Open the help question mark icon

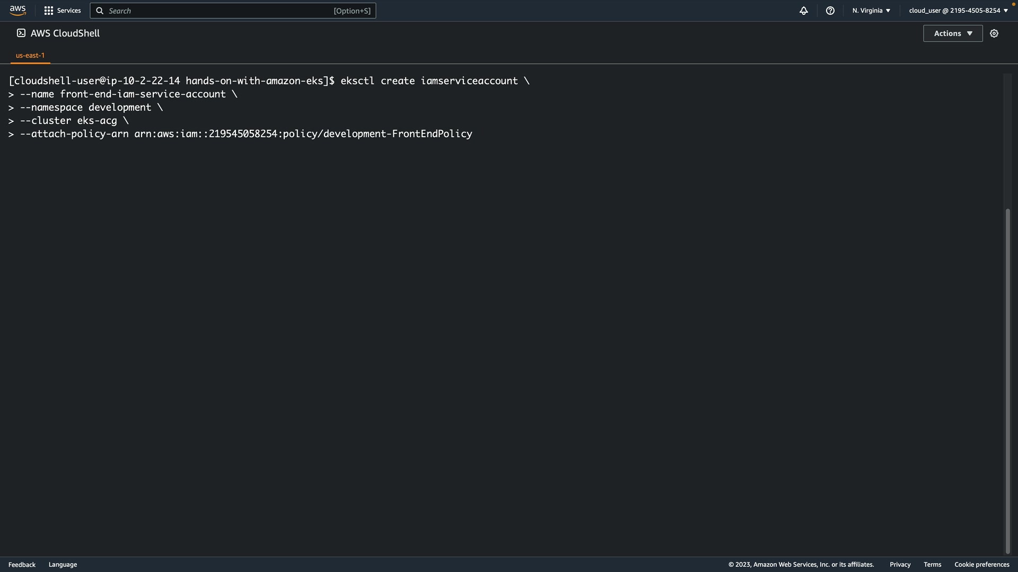click(x=830, y=11)
